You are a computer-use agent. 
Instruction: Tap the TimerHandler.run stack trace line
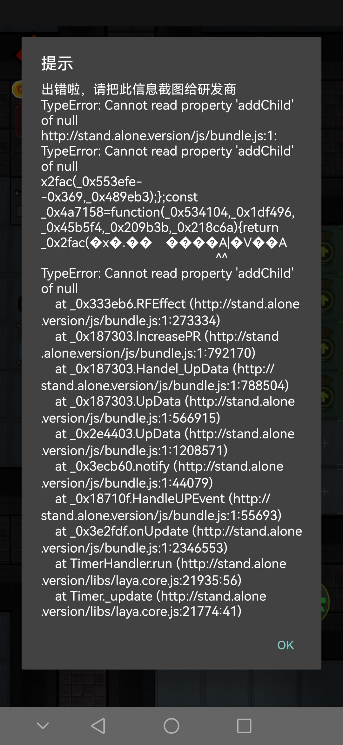(x=164, y=572)
